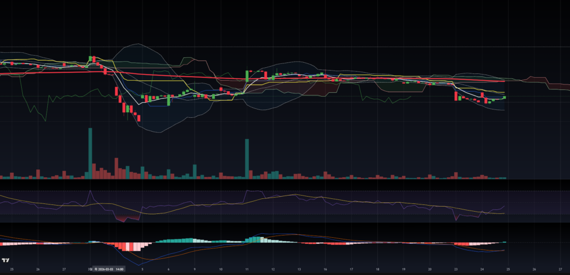This screenshot has width=570, height=275.
Task: Select the last green candle at right edge
Action: pos(504,97)
